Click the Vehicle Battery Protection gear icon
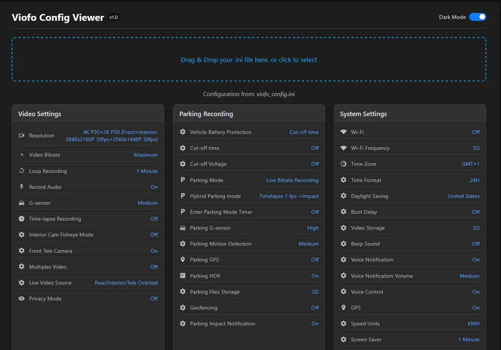501x350 pixels. (x=183, y=132)
